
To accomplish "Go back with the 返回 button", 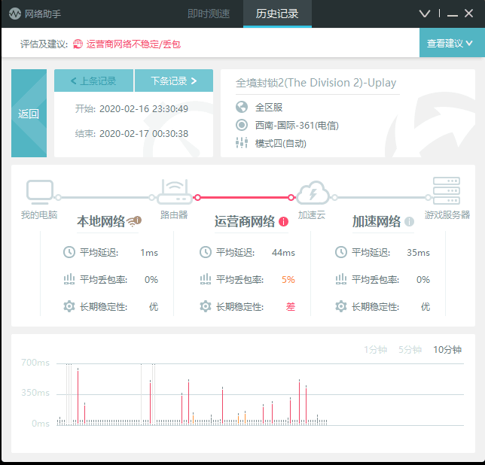I will pos(29,113).
